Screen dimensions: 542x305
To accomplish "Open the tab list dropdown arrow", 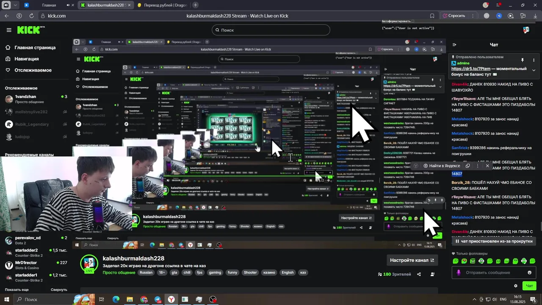I will click(16, 5).
